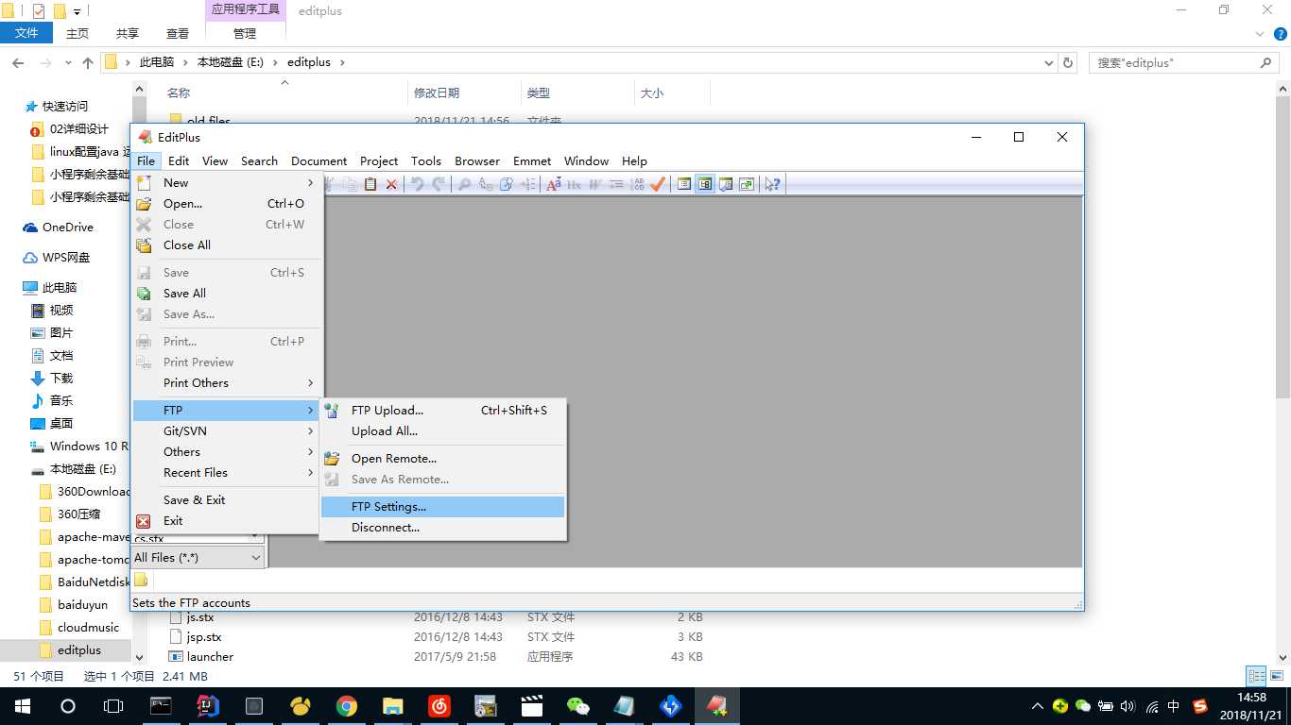
Task: Click the WeChat icon in Windows taskbar
Action: tap(577, 705)
